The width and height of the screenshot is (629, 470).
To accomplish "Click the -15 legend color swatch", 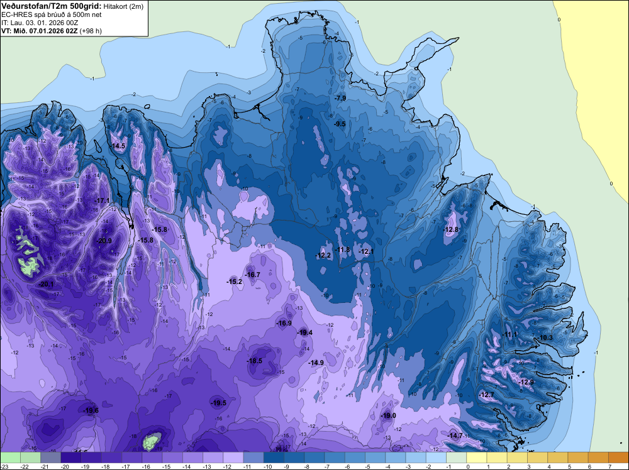I will click(172, 457).
